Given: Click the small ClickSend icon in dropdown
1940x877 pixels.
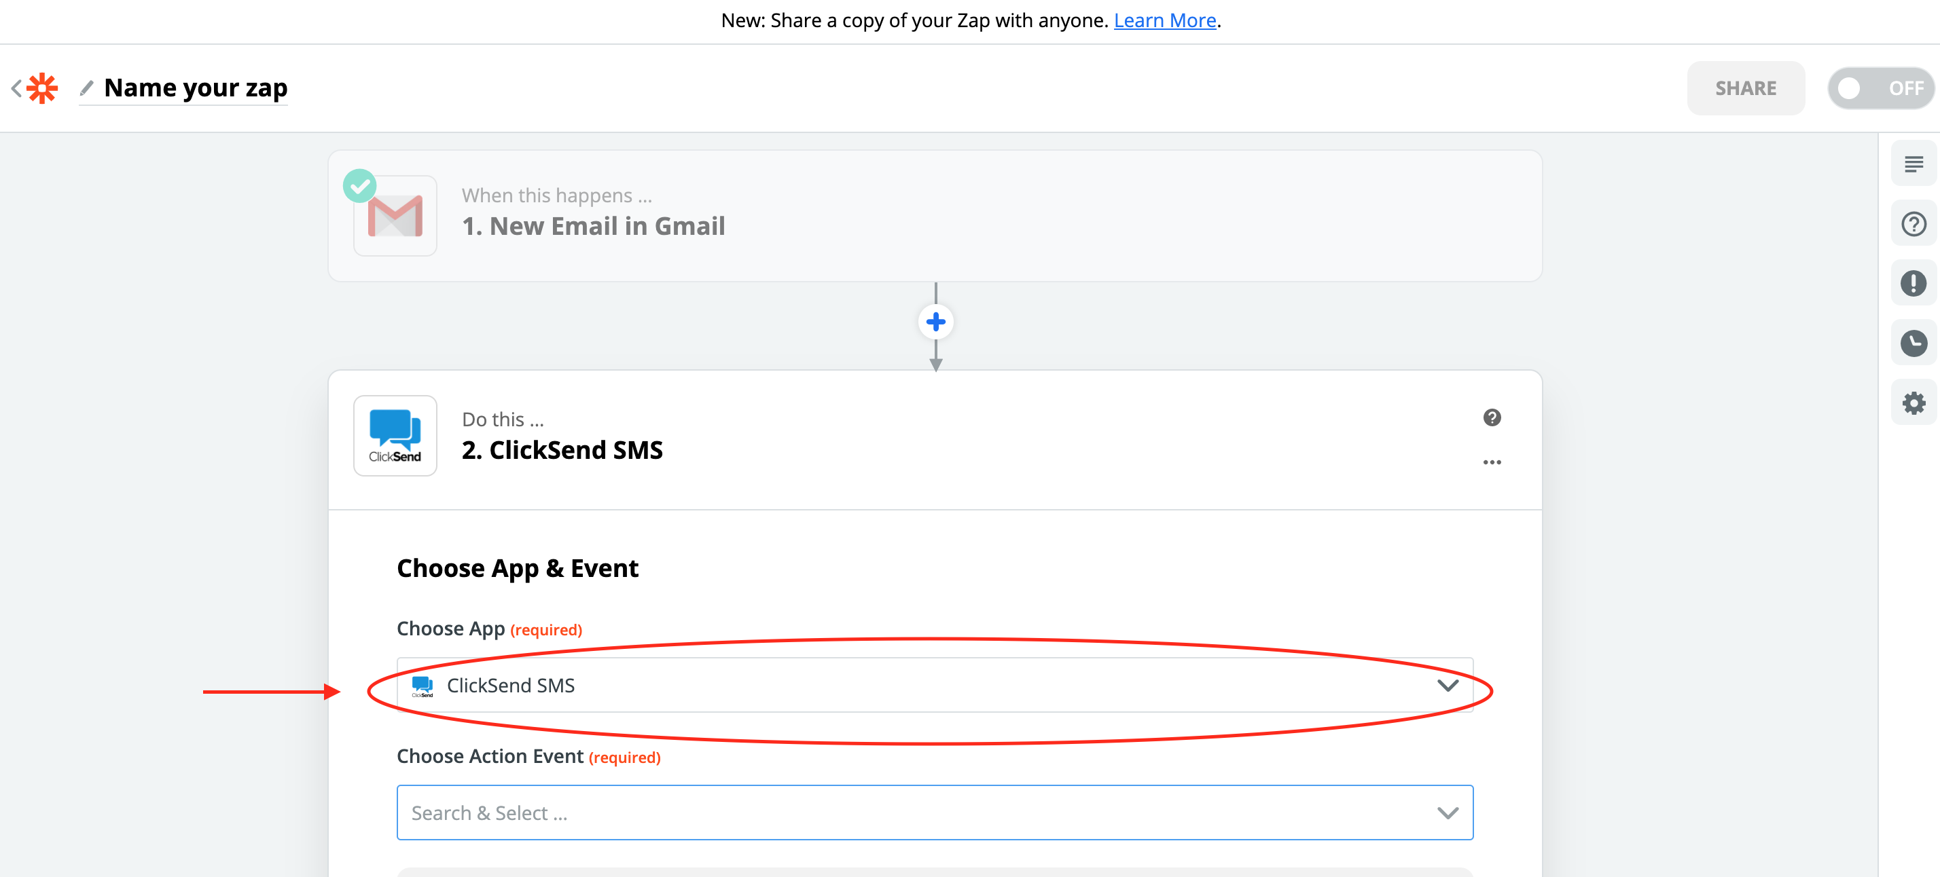Looking at the screenshot, I should click(422, 686).
